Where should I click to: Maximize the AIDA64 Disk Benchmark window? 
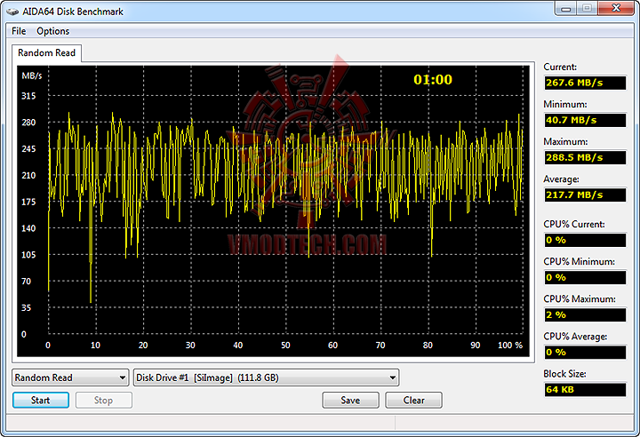click(x=587, y=9)
